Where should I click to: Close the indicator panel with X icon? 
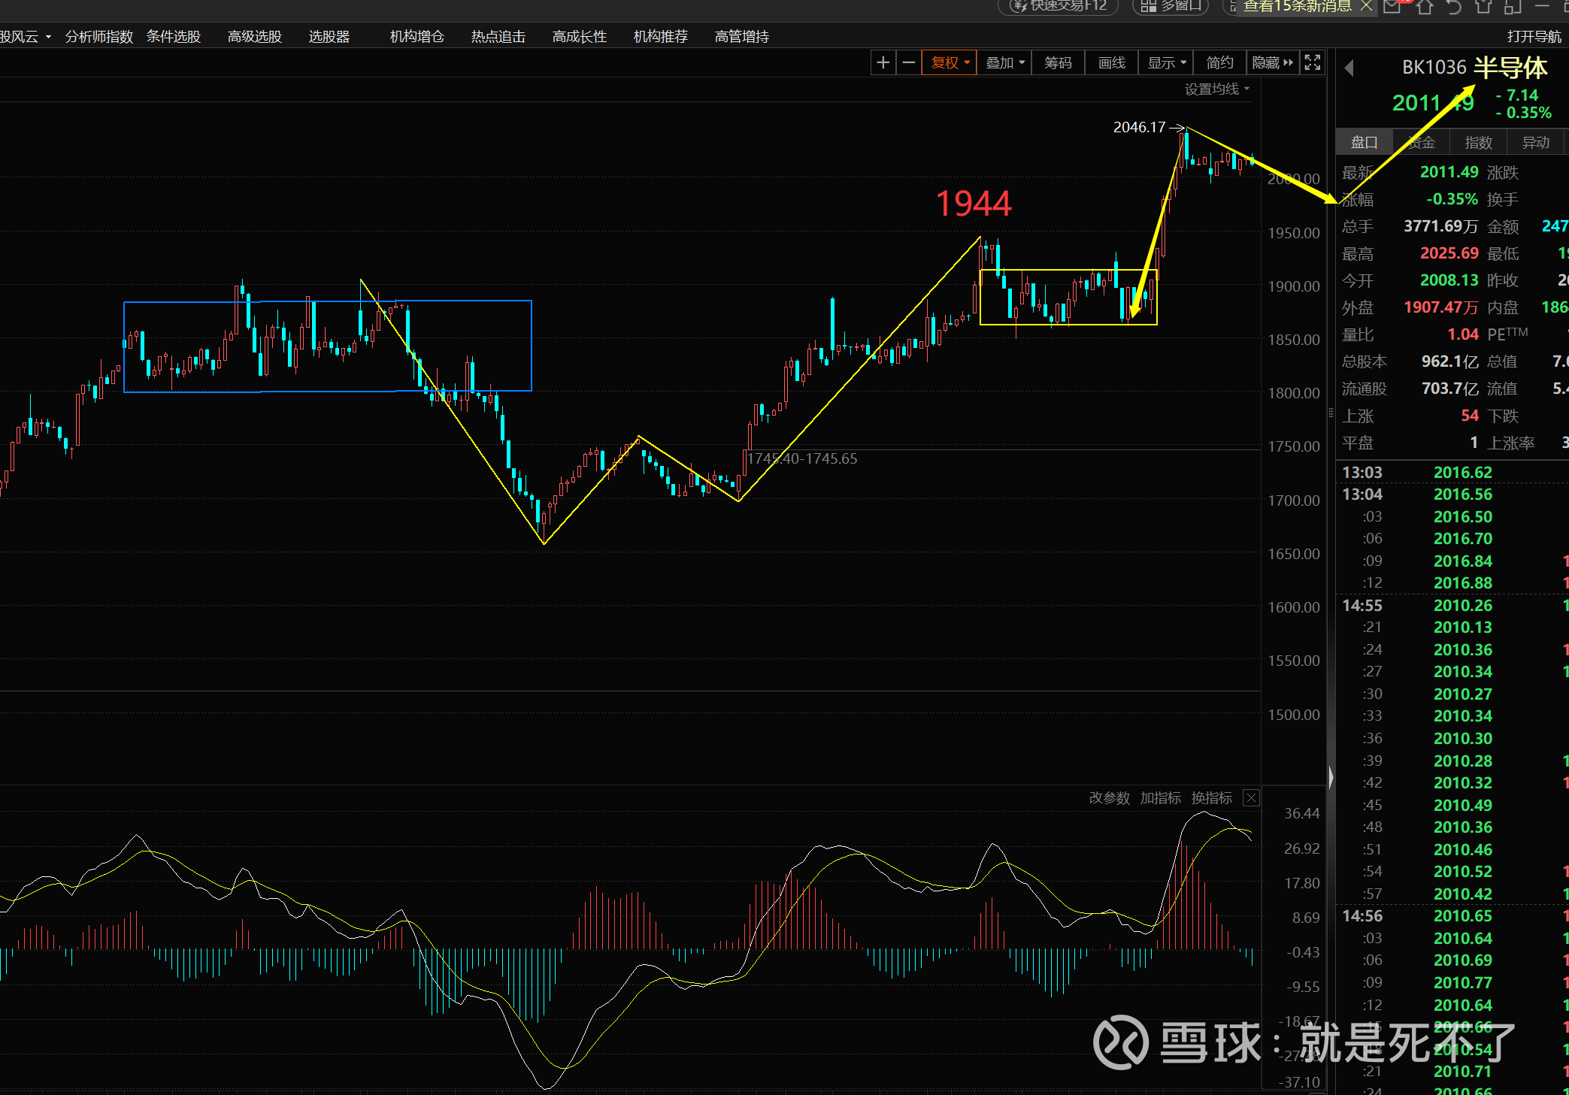[1251, 798]
